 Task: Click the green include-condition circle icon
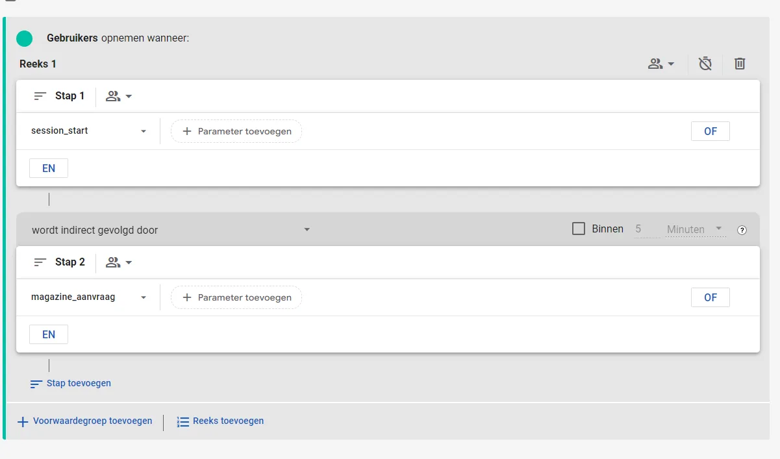click(x=25, y=39)
